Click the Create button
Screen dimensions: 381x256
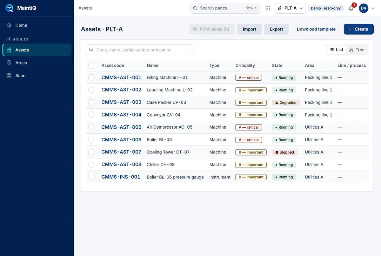click(x=358, y=29)
